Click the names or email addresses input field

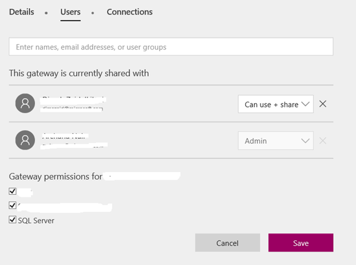coord(171,47)
